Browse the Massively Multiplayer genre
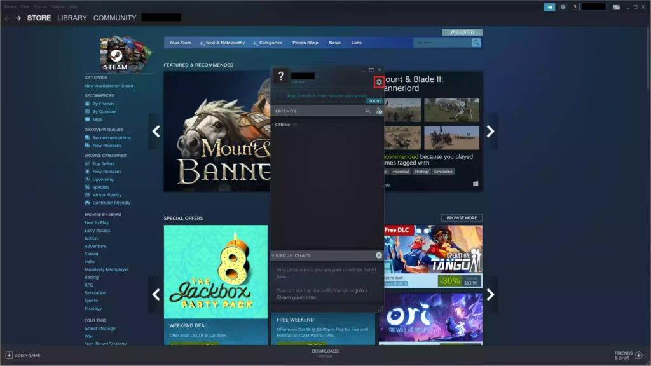Image resolution: width=651 pixels, height=366 pixels. coord(106,269)
